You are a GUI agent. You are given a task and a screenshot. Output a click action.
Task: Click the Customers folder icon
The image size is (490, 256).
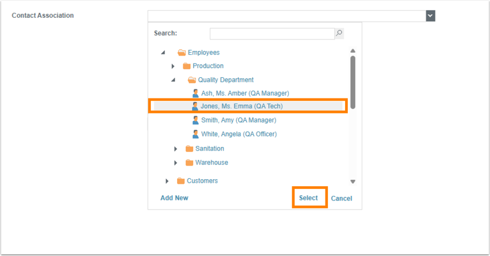pyautogui.click(x=181, y=181)
